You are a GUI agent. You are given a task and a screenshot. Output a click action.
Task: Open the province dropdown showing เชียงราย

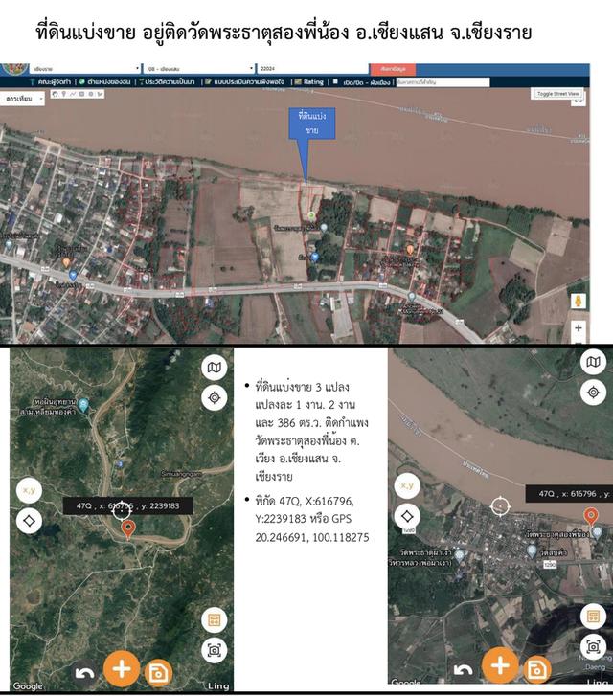pyautogui.click(x=85, y=69)
